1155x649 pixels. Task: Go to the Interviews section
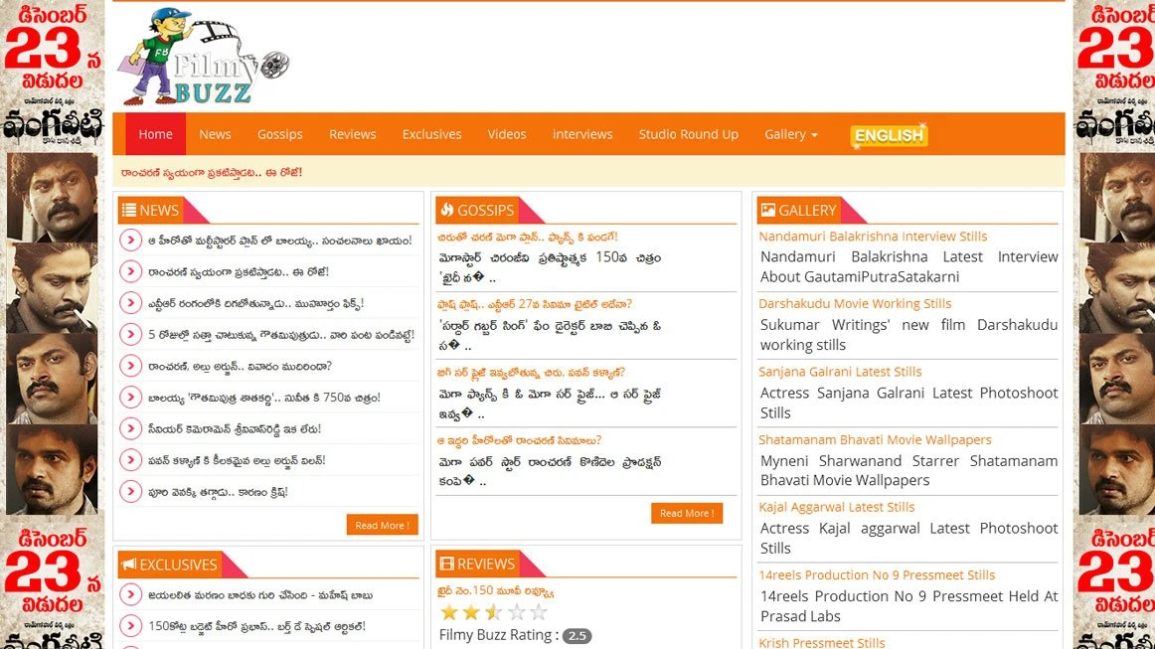(581, 134)
